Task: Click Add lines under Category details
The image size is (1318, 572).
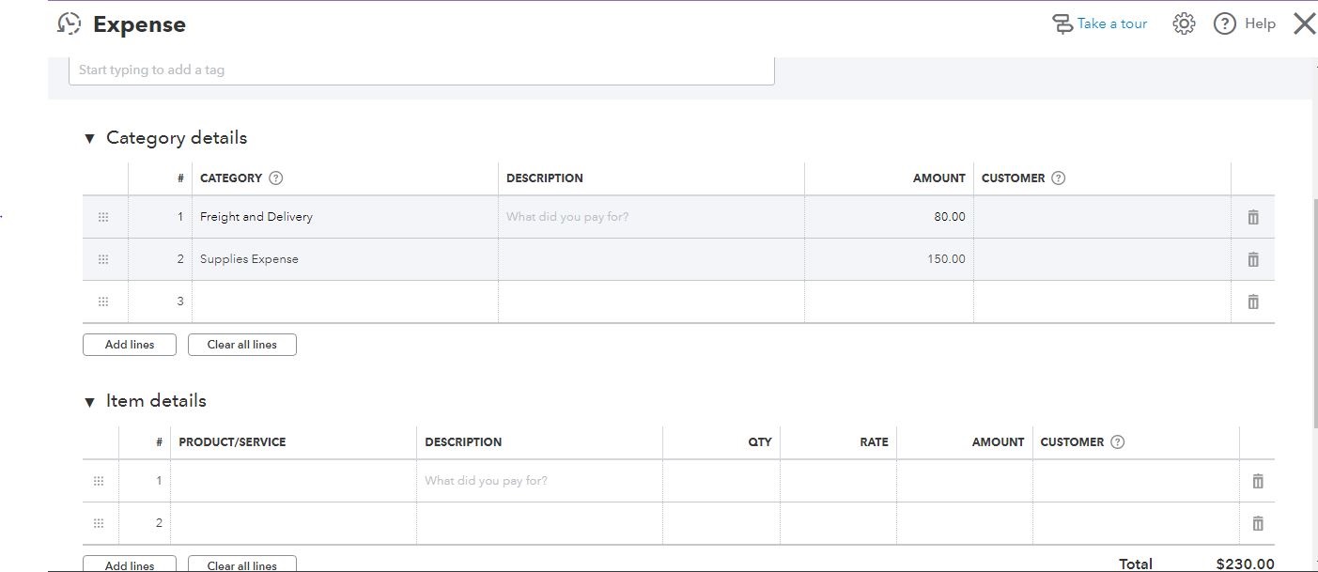Action: click(x=130, y=345)
